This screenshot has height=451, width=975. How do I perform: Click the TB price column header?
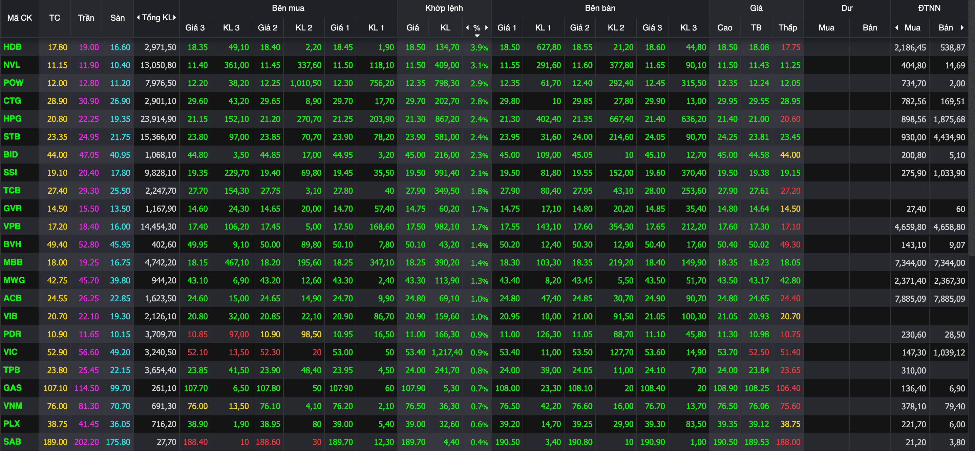(x=756, y=28)
